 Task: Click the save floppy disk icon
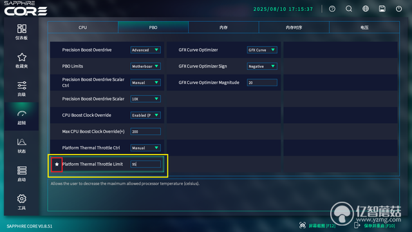point(382,8)
